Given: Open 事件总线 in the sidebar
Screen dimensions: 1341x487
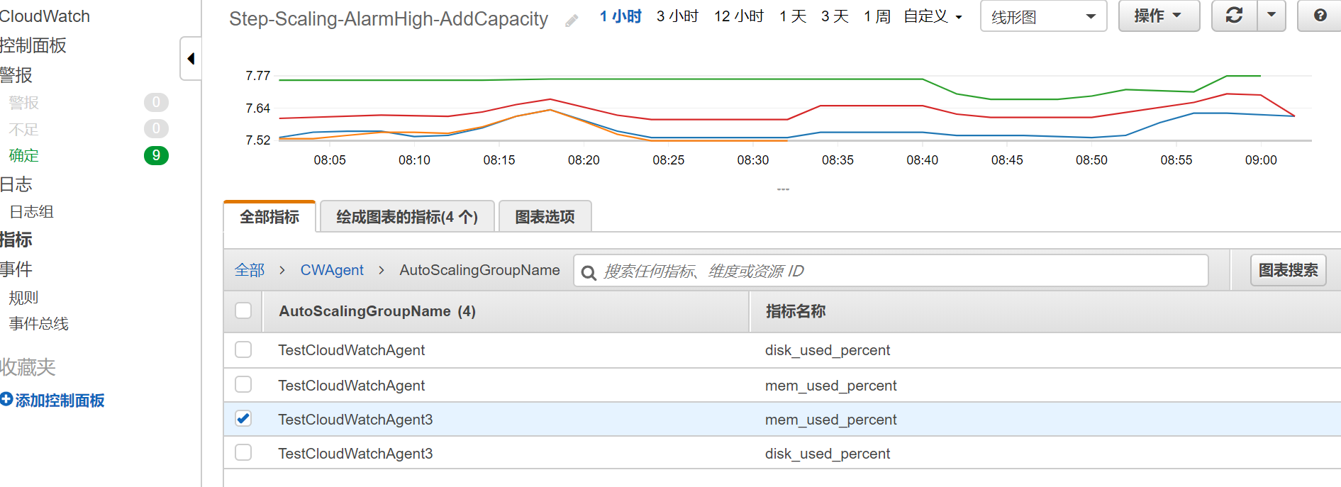Looking at the screenshot, I should pos(39,324).
